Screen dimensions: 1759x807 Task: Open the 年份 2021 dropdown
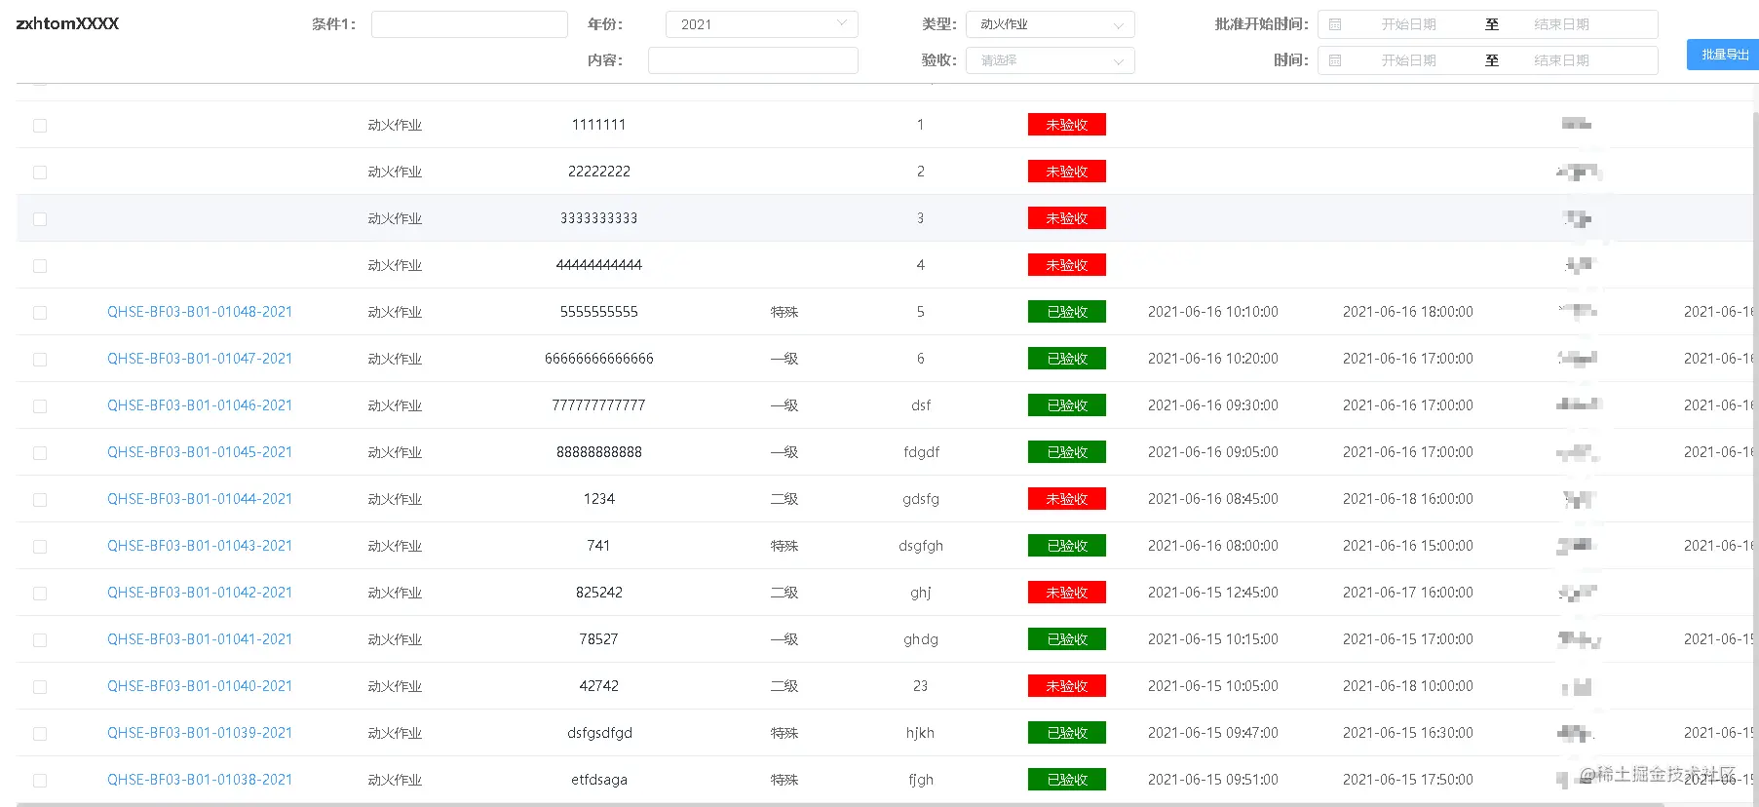(x=761, y=24)
